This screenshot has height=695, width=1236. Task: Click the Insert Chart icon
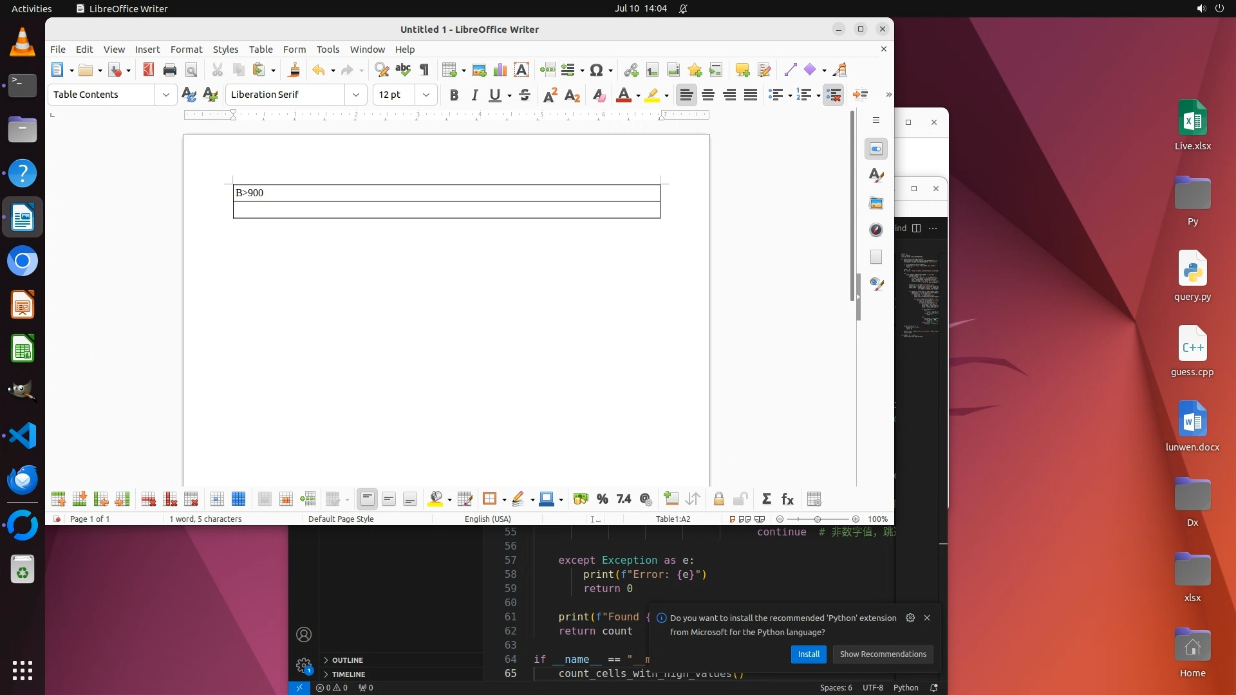tap(500, 70)
